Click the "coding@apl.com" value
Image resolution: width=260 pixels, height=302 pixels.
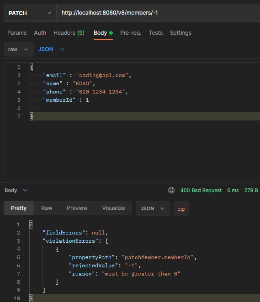102,75
